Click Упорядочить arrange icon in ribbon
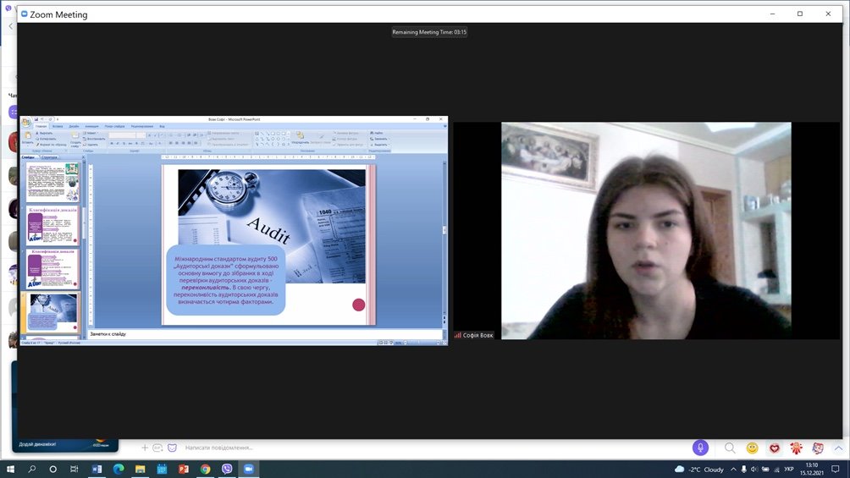Viewport: 850px width, 478px height. pos(299,138)
